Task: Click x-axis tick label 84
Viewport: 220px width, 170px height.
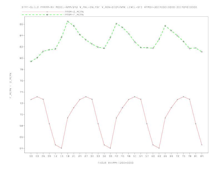Action: coord(202,156)
